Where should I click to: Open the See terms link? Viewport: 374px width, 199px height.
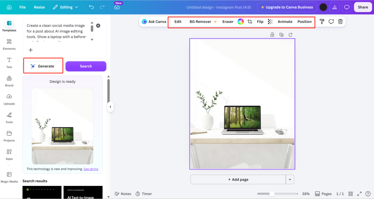[x=91, y=169]
